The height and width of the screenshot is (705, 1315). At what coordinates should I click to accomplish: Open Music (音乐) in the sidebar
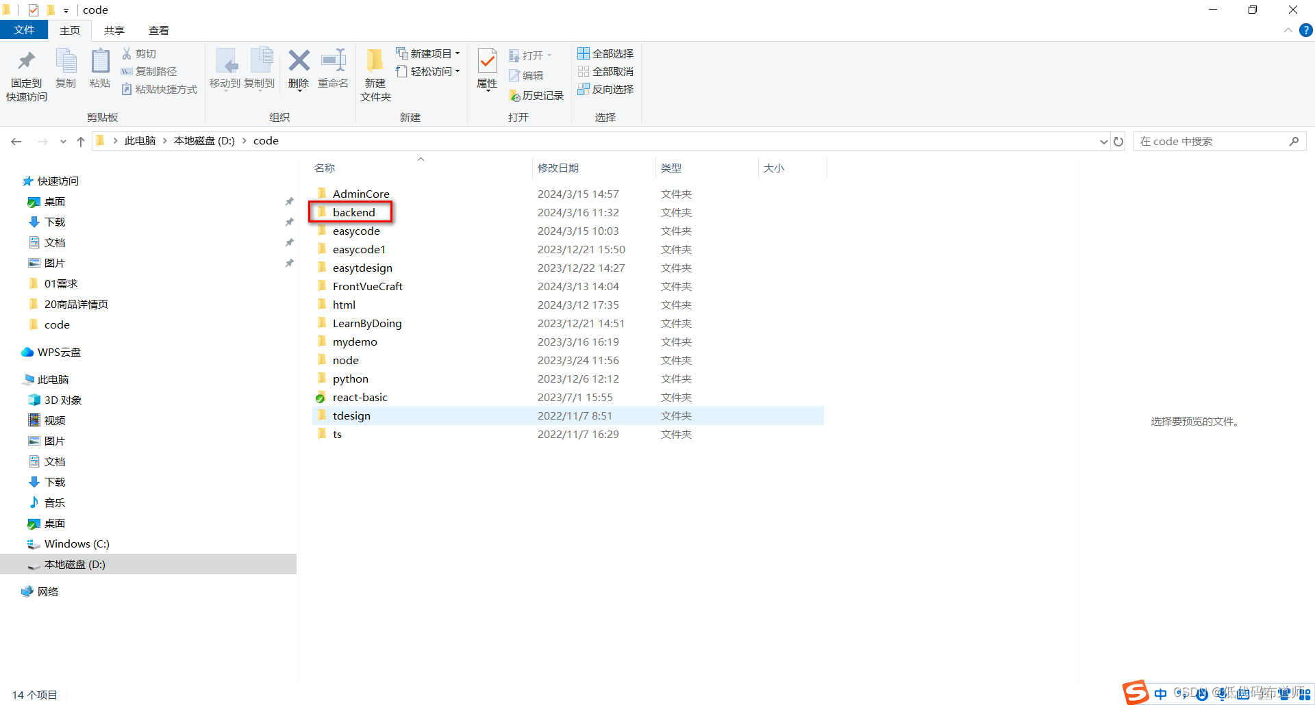tap(54, 502)
